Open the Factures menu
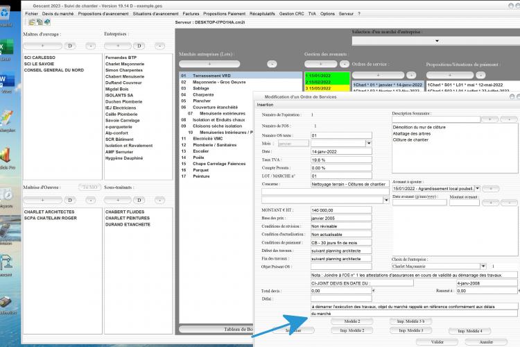 pos(191,14)
